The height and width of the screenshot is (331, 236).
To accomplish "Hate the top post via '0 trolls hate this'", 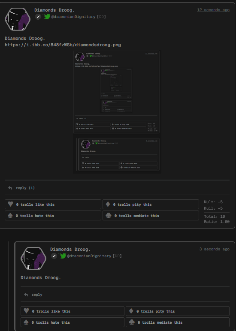I will pos(53,216).
